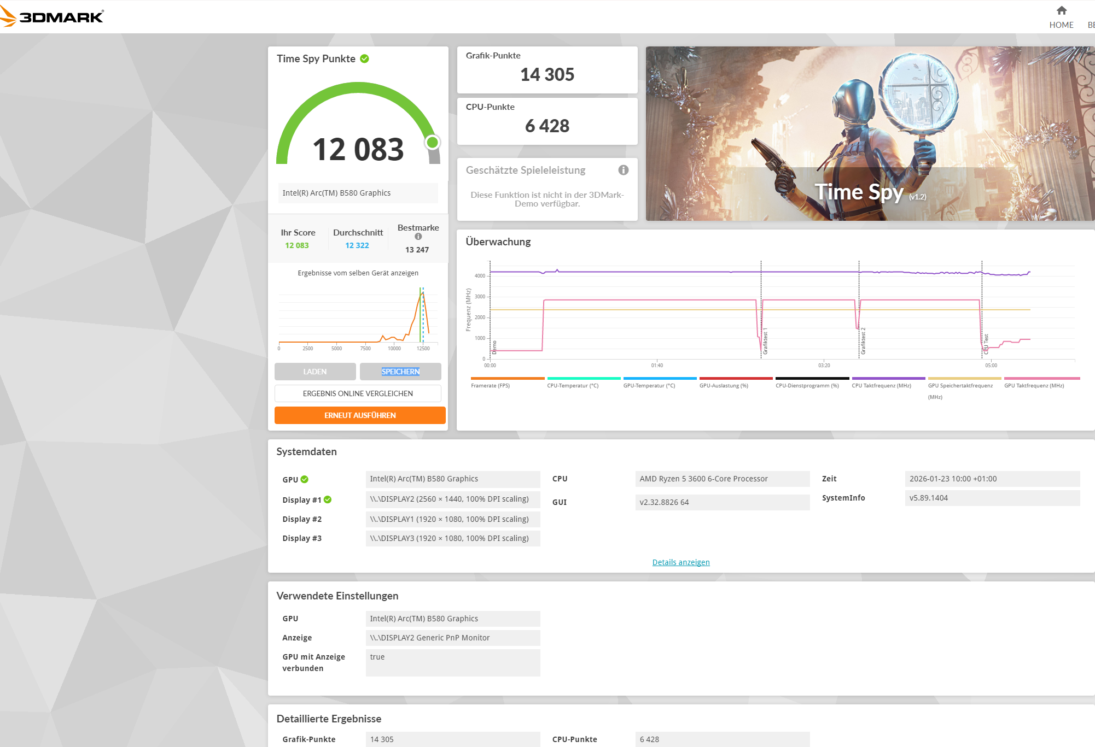Click the Durchschnitt value 12 322
Screen dimensions: 1095x747
click(357, 245)
